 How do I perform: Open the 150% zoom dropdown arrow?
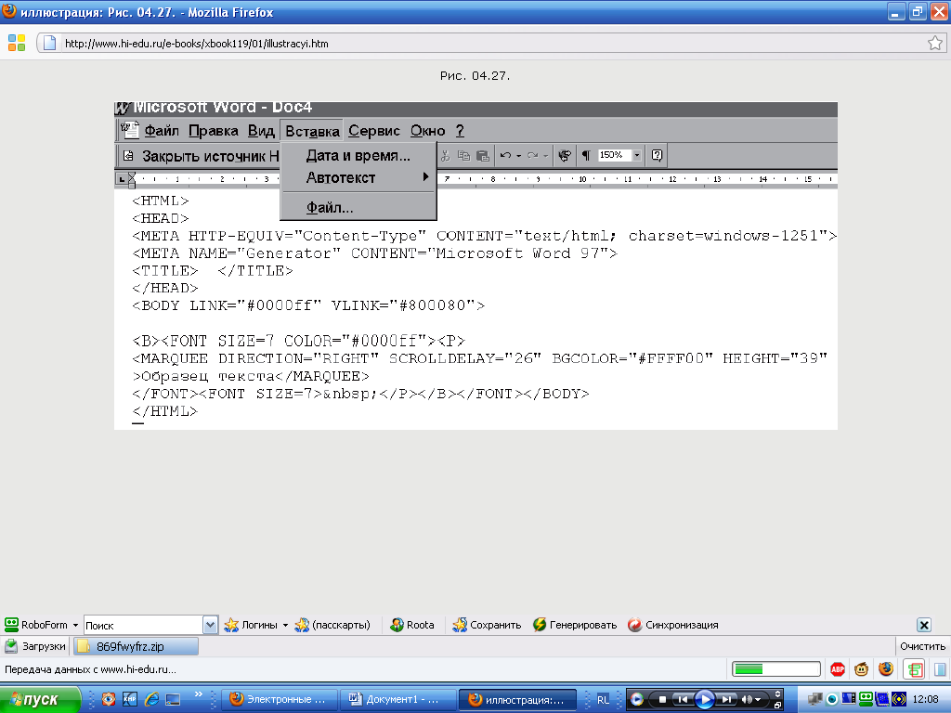click(637, 155)
